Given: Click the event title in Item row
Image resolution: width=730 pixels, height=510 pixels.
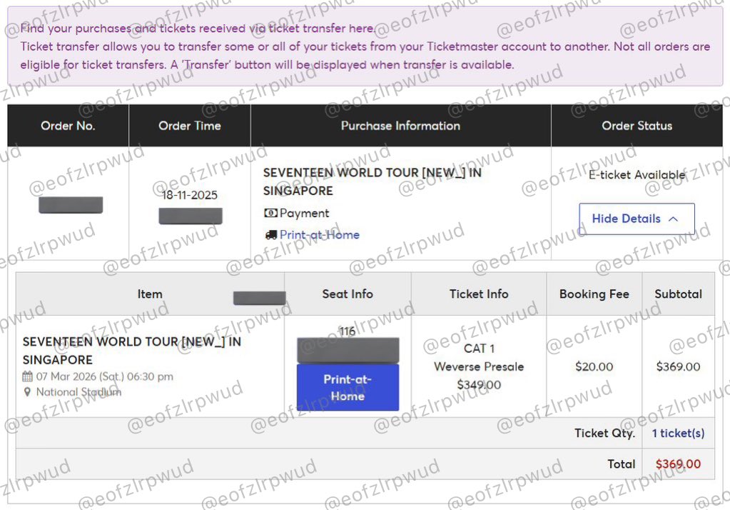Looking at the screenshot, I should coord(132,351).
